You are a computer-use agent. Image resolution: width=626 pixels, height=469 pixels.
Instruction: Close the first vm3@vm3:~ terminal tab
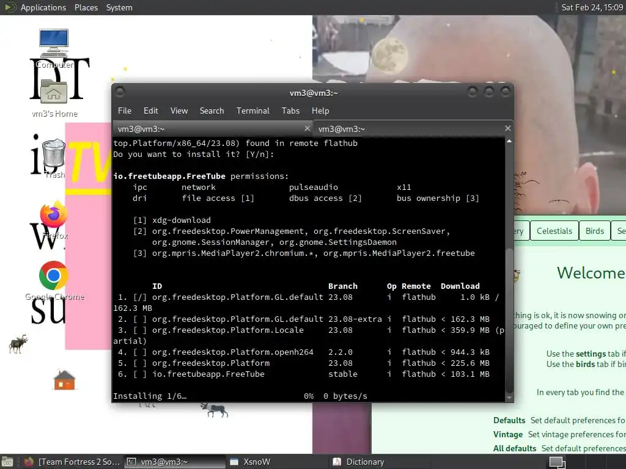coord(307,128)
